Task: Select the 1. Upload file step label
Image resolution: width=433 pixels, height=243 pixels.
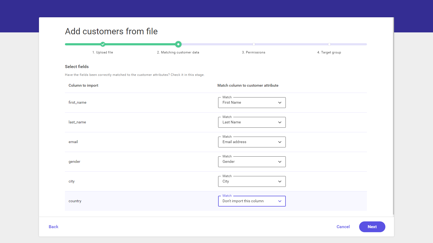Action: (x=103, y=52)
